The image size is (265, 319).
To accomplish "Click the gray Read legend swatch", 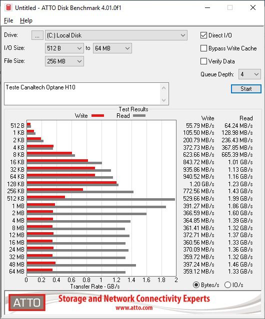I will pyautogui.click(x=139, y=115).
